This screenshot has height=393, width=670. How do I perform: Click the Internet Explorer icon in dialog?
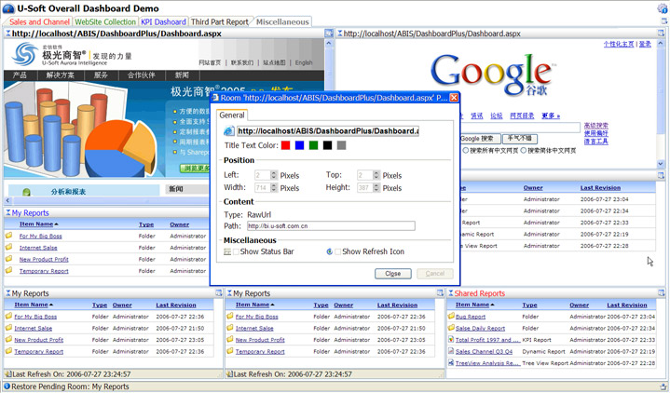[x=229, y=130]
